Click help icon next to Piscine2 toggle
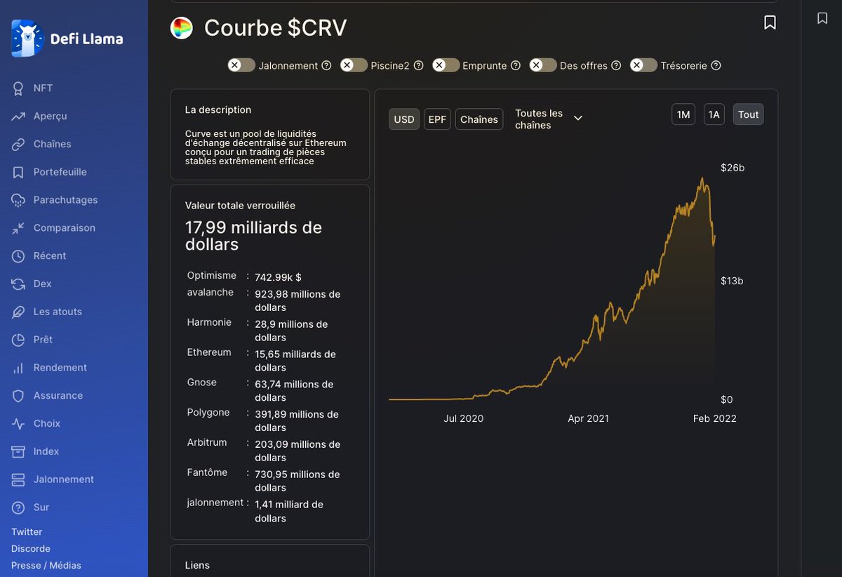Screen dimensions: 842x577 (x=418, y=65)
